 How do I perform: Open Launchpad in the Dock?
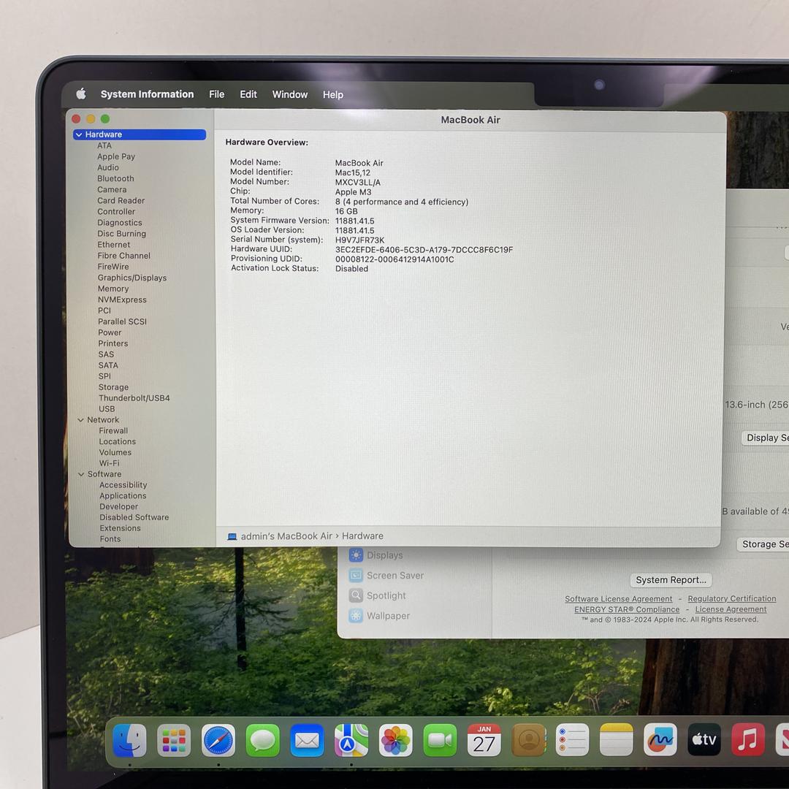click(174, 740)
